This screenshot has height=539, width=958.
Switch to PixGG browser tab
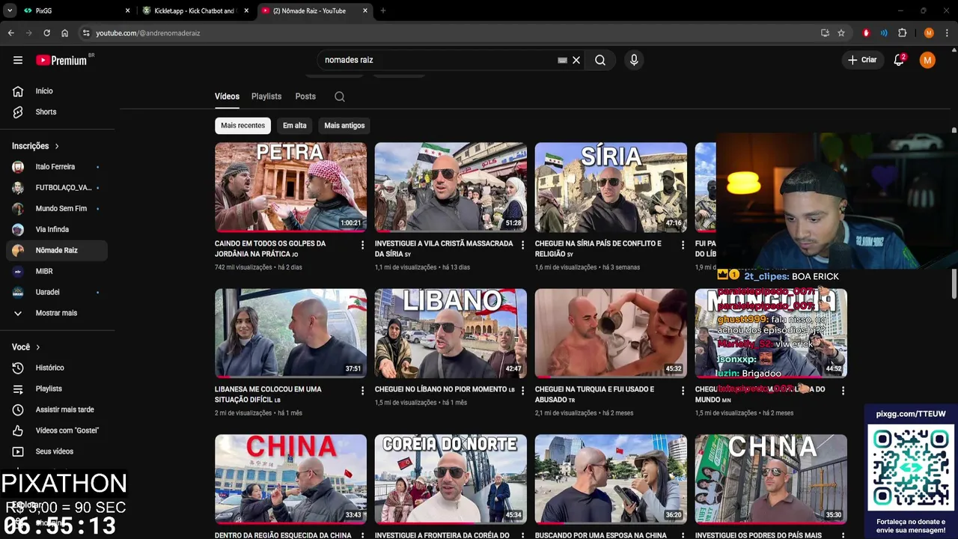tap(75, 10)
